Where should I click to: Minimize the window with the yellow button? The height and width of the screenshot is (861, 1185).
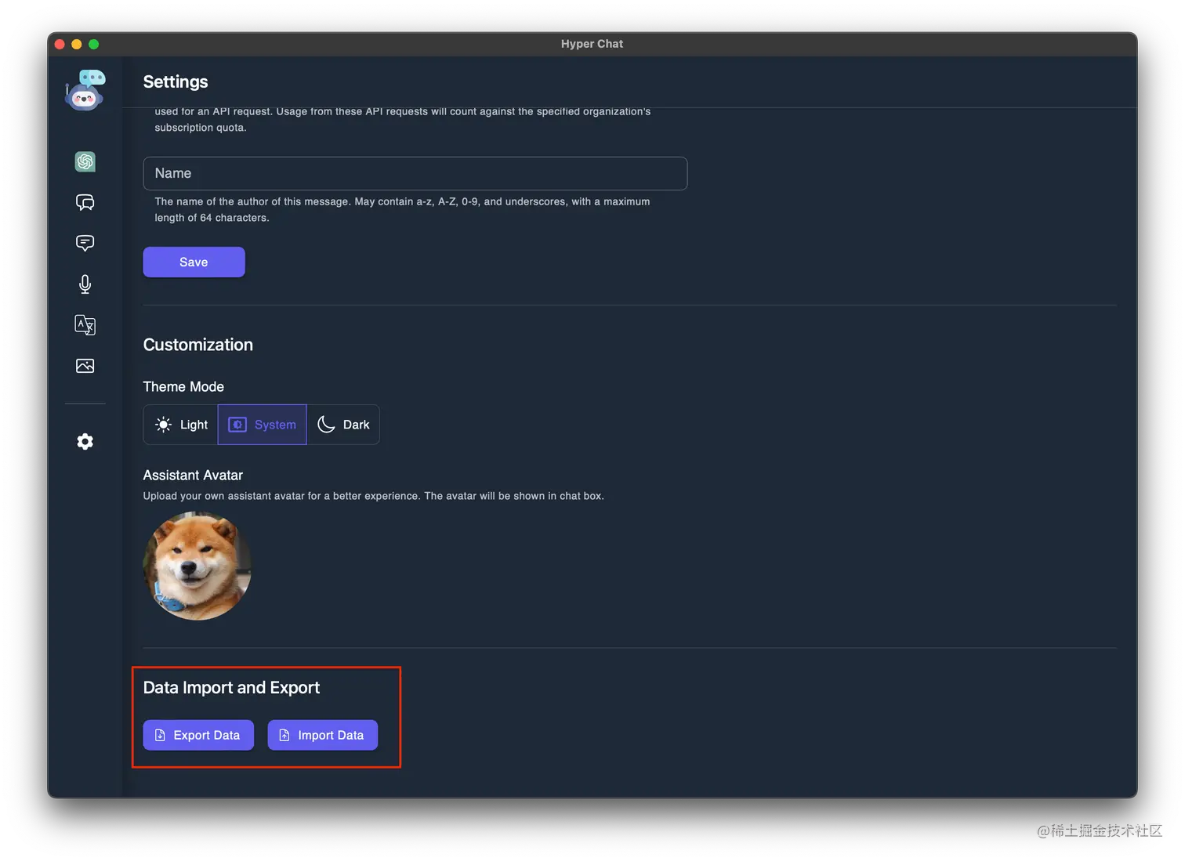click(x=77, y=44)
